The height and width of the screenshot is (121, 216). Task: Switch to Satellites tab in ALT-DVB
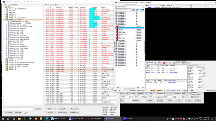pyautogui.click(x=158, y=63)
